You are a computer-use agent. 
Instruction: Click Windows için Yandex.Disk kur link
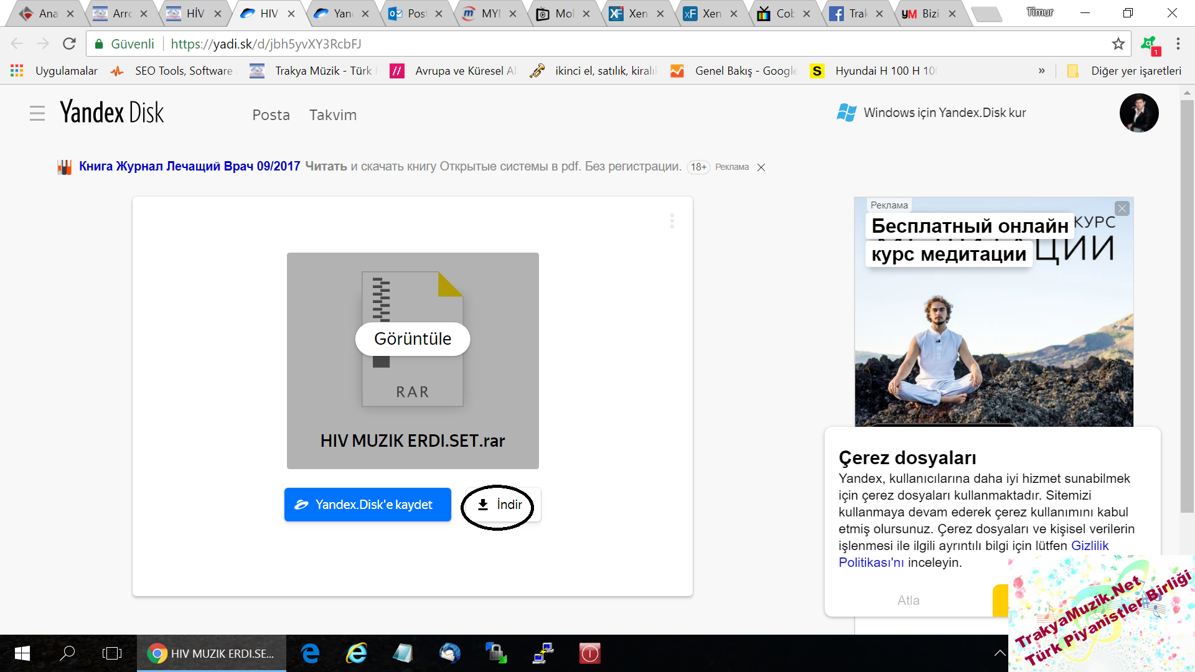click(944, 113)
